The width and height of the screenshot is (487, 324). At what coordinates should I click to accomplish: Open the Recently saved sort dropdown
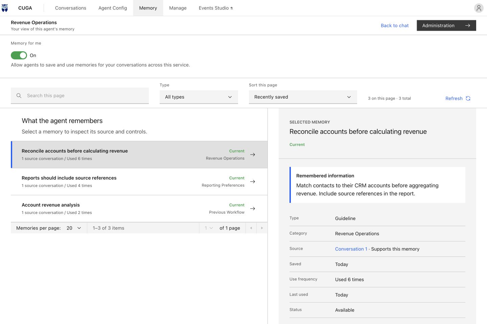click(303, 97)
